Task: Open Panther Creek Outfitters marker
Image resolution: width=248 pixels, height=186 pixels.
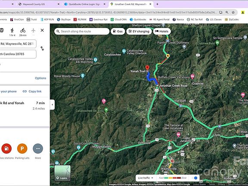Action: point(184,46)
